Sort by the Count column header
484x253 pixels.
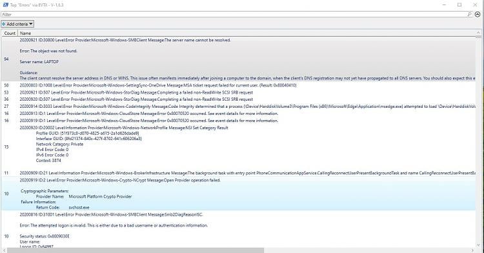[x=10, y=33]
